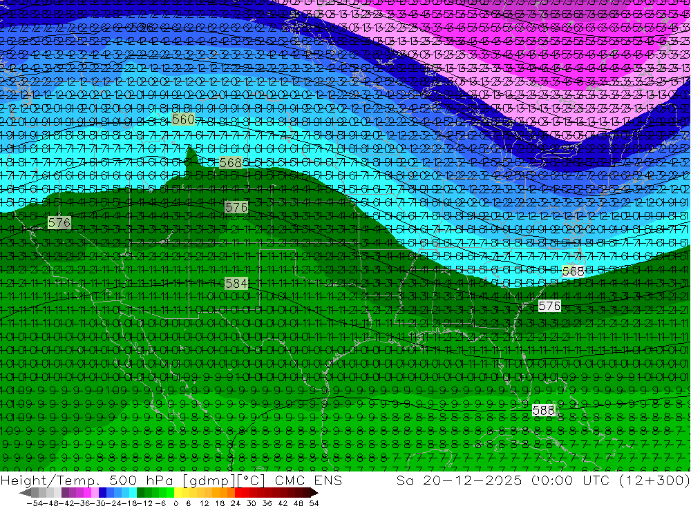Click the 588 height contour label

point(543,411)
